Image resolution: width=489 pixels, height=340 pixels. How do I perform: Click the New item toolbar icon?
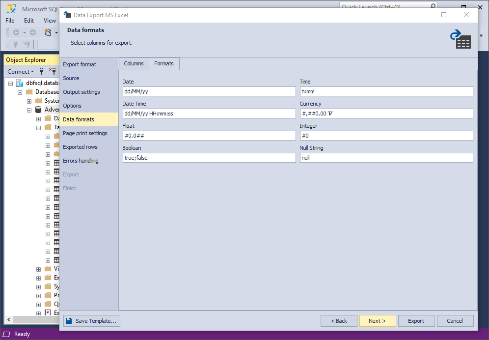tap(48, 32)
